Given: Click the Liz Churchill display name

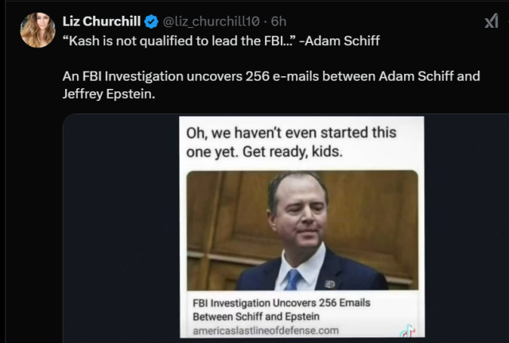Looking at the screenshot, I should 103,21.
